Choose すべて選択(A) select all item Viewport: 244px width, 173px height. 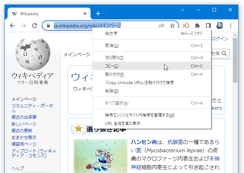coord(152,103)
